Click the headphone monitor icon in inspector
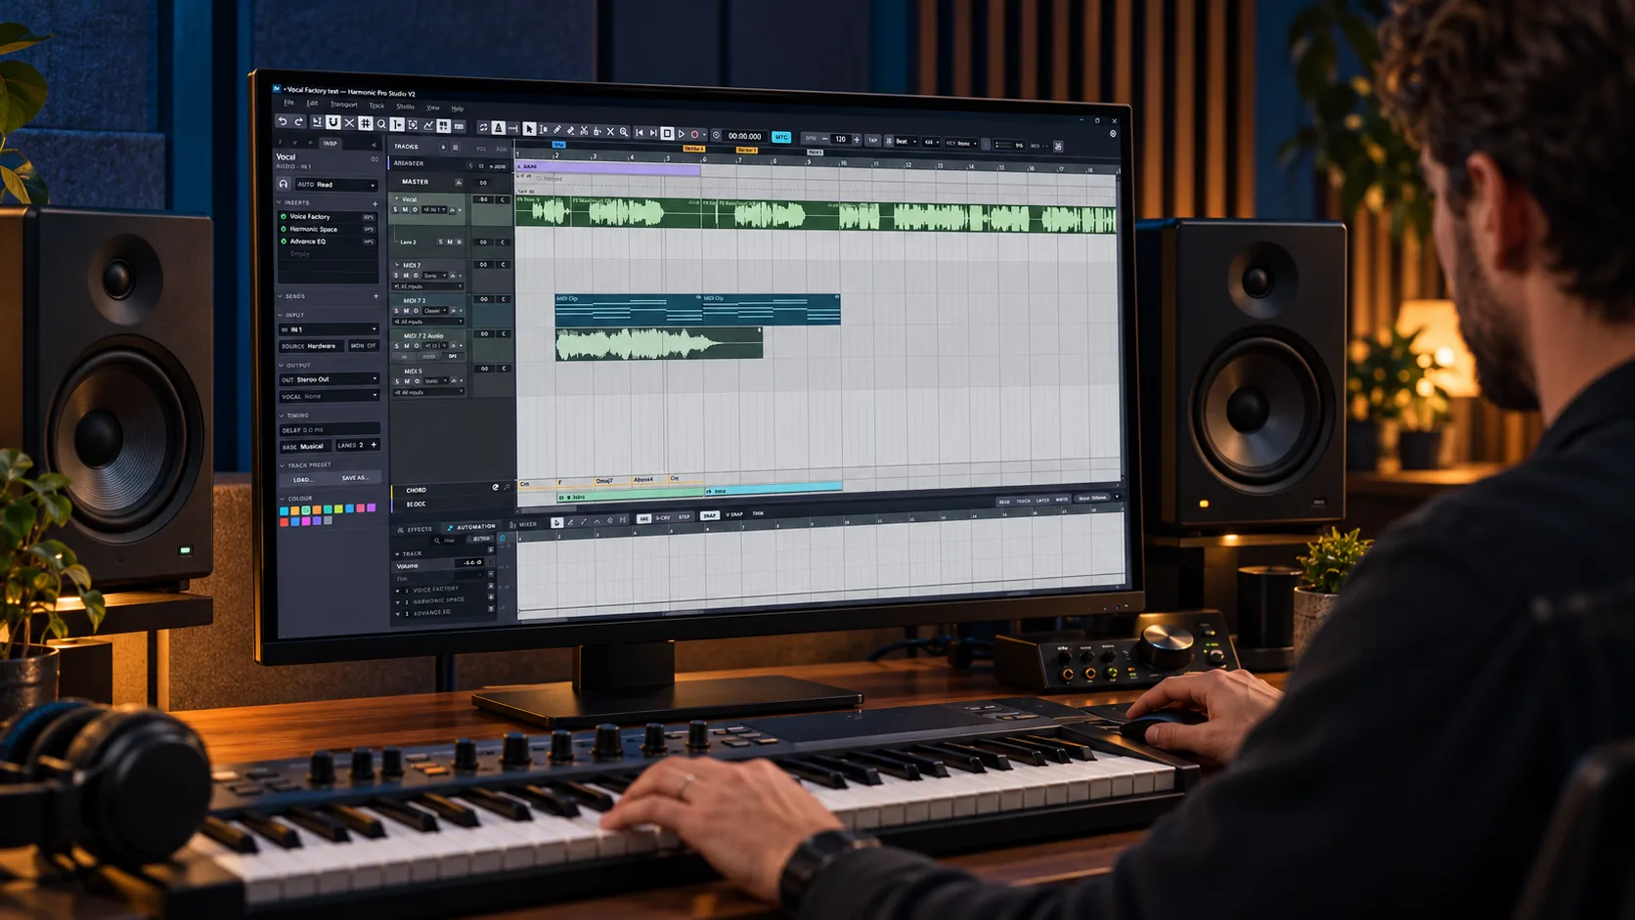 284,184
